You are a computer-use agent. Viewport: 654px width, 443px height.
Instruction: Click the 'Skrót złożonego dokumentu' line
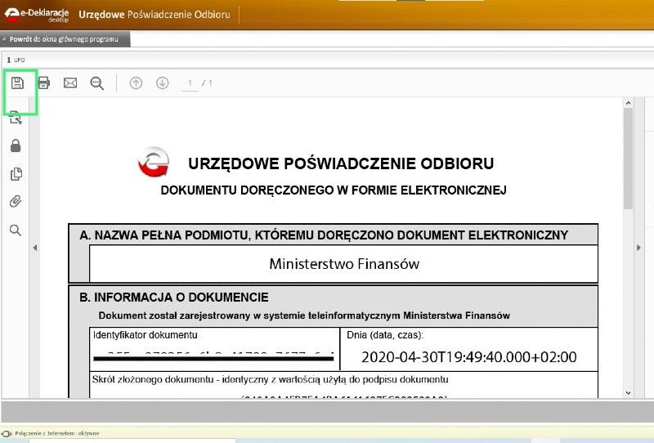271,379
